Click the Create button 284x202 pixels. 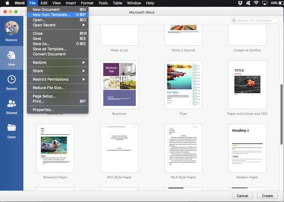(x=267, y=196)
